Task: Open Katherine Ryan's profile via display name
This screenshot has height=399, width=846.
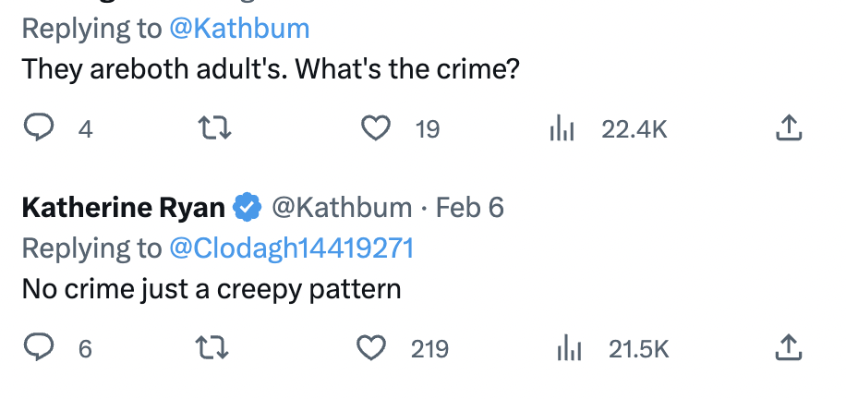Action: pos(124,208)
